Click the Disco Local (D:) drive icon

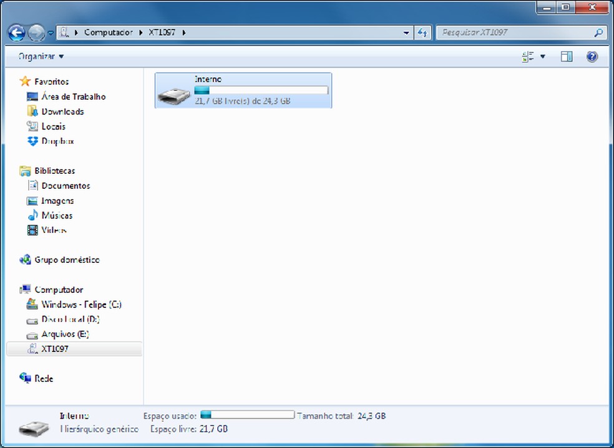pos(32,320)
